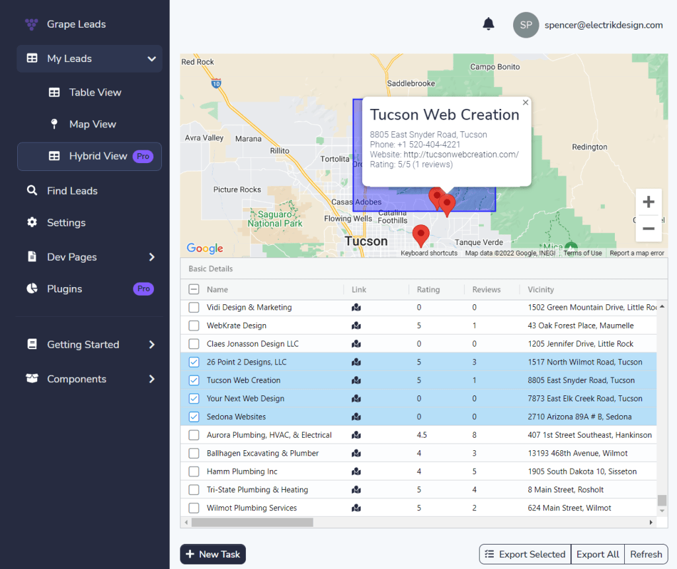Open Plugins in the sidebar
Viewport: 677px width, 569px height.
tap(89, 289)
